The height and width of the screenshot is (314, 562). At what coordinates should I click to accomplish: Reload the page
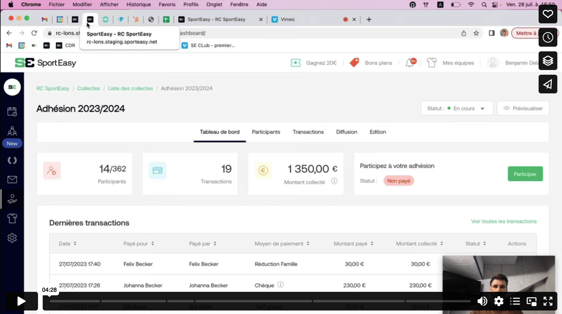pos(34,33)
